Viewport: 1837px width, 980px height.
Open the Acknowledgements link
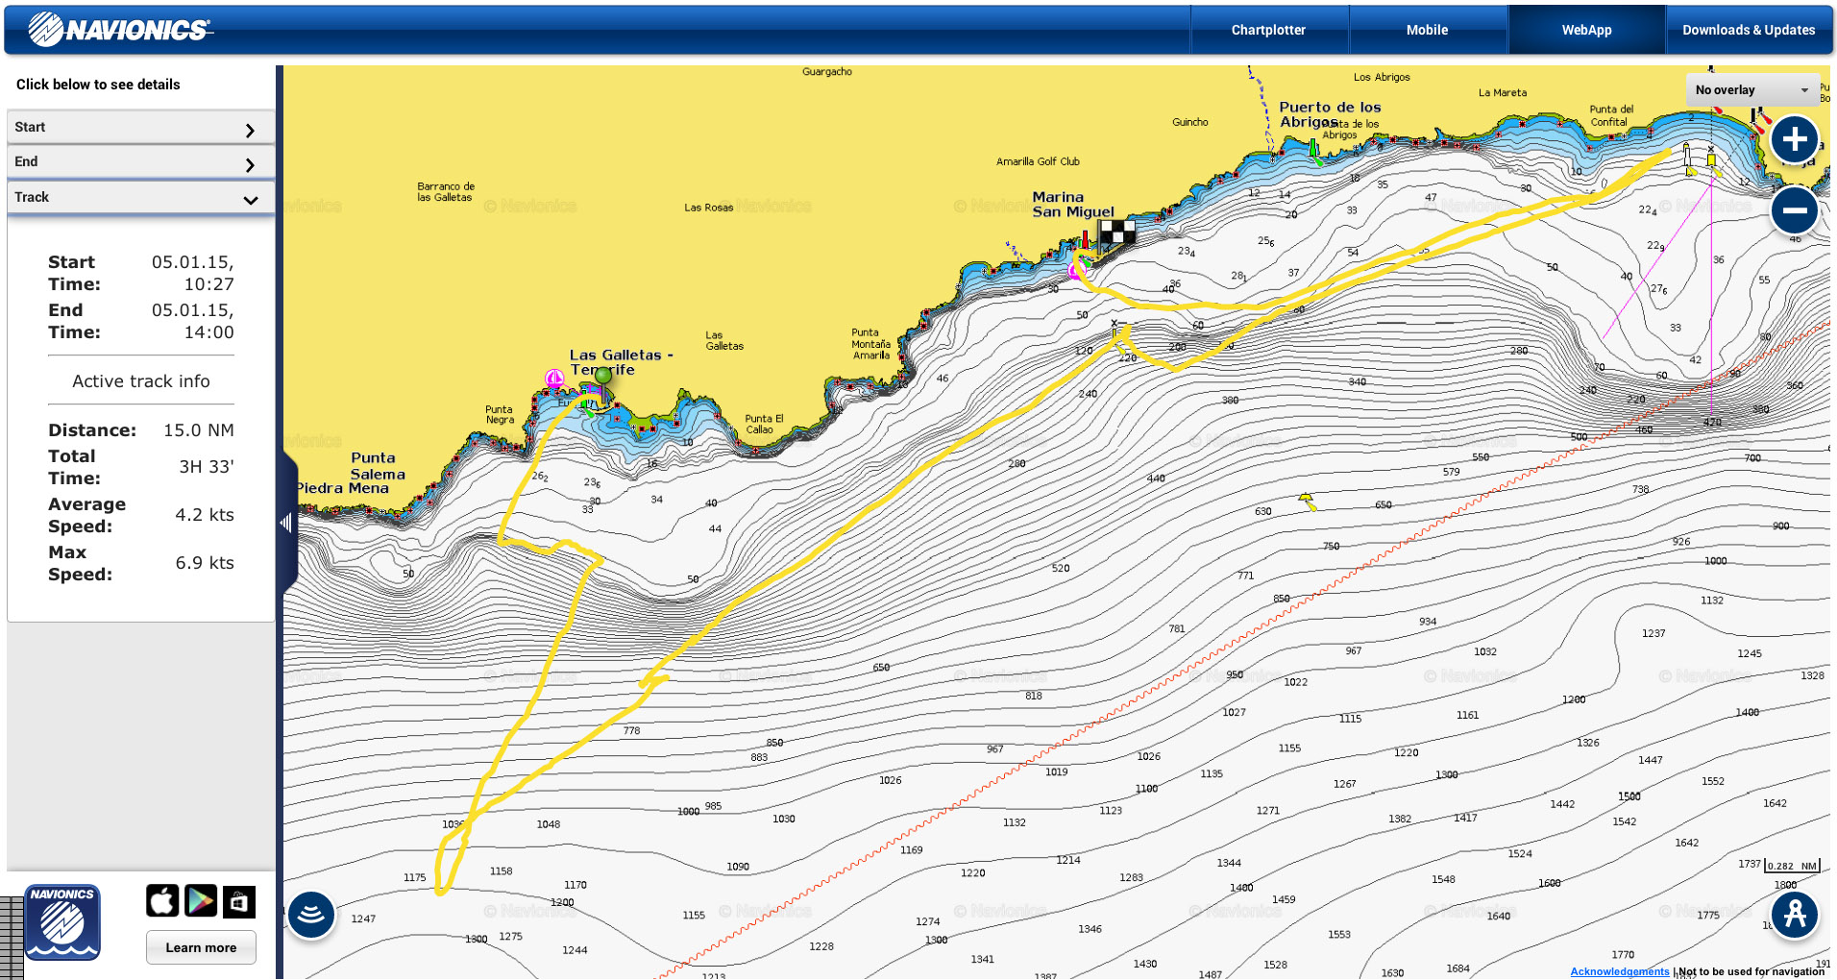(1619, 971)
